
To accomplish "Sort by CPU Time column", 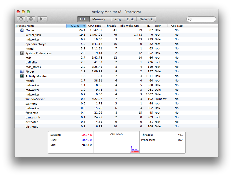I will pos(95,26).
